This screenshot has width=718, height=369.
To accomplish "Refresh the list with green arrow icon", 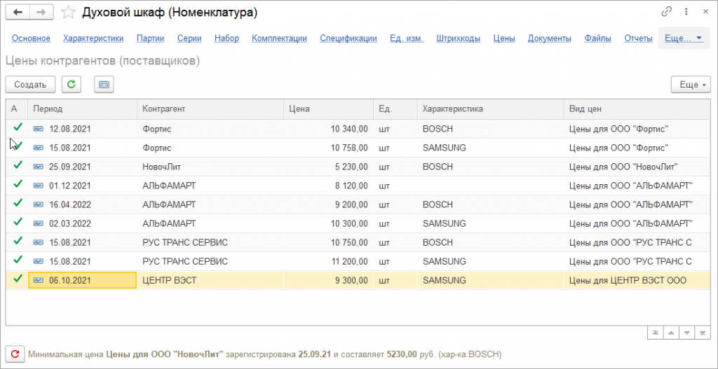I will [71, 85].
